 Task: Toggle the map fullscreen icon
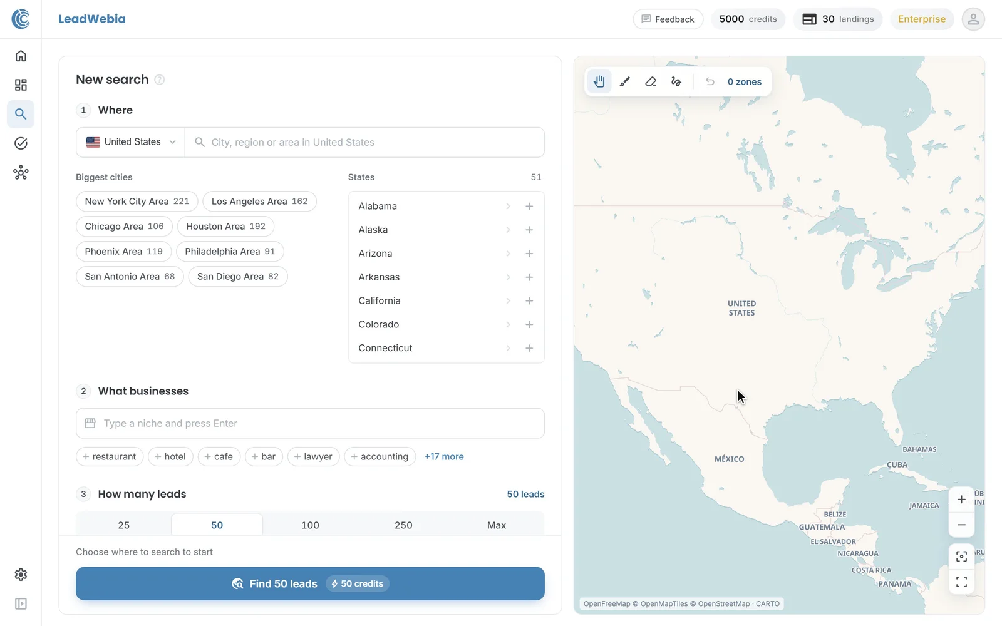(961, 582)
